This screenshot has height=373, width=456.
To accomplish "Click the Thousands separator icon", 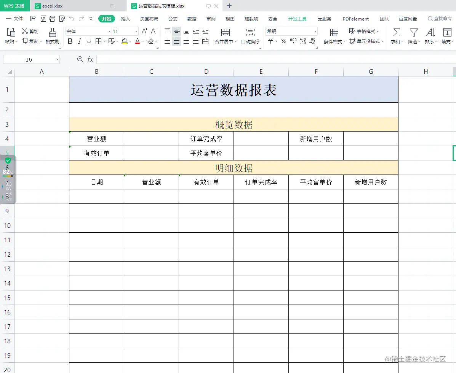I will pyautogui.click(x=293, y=41).
